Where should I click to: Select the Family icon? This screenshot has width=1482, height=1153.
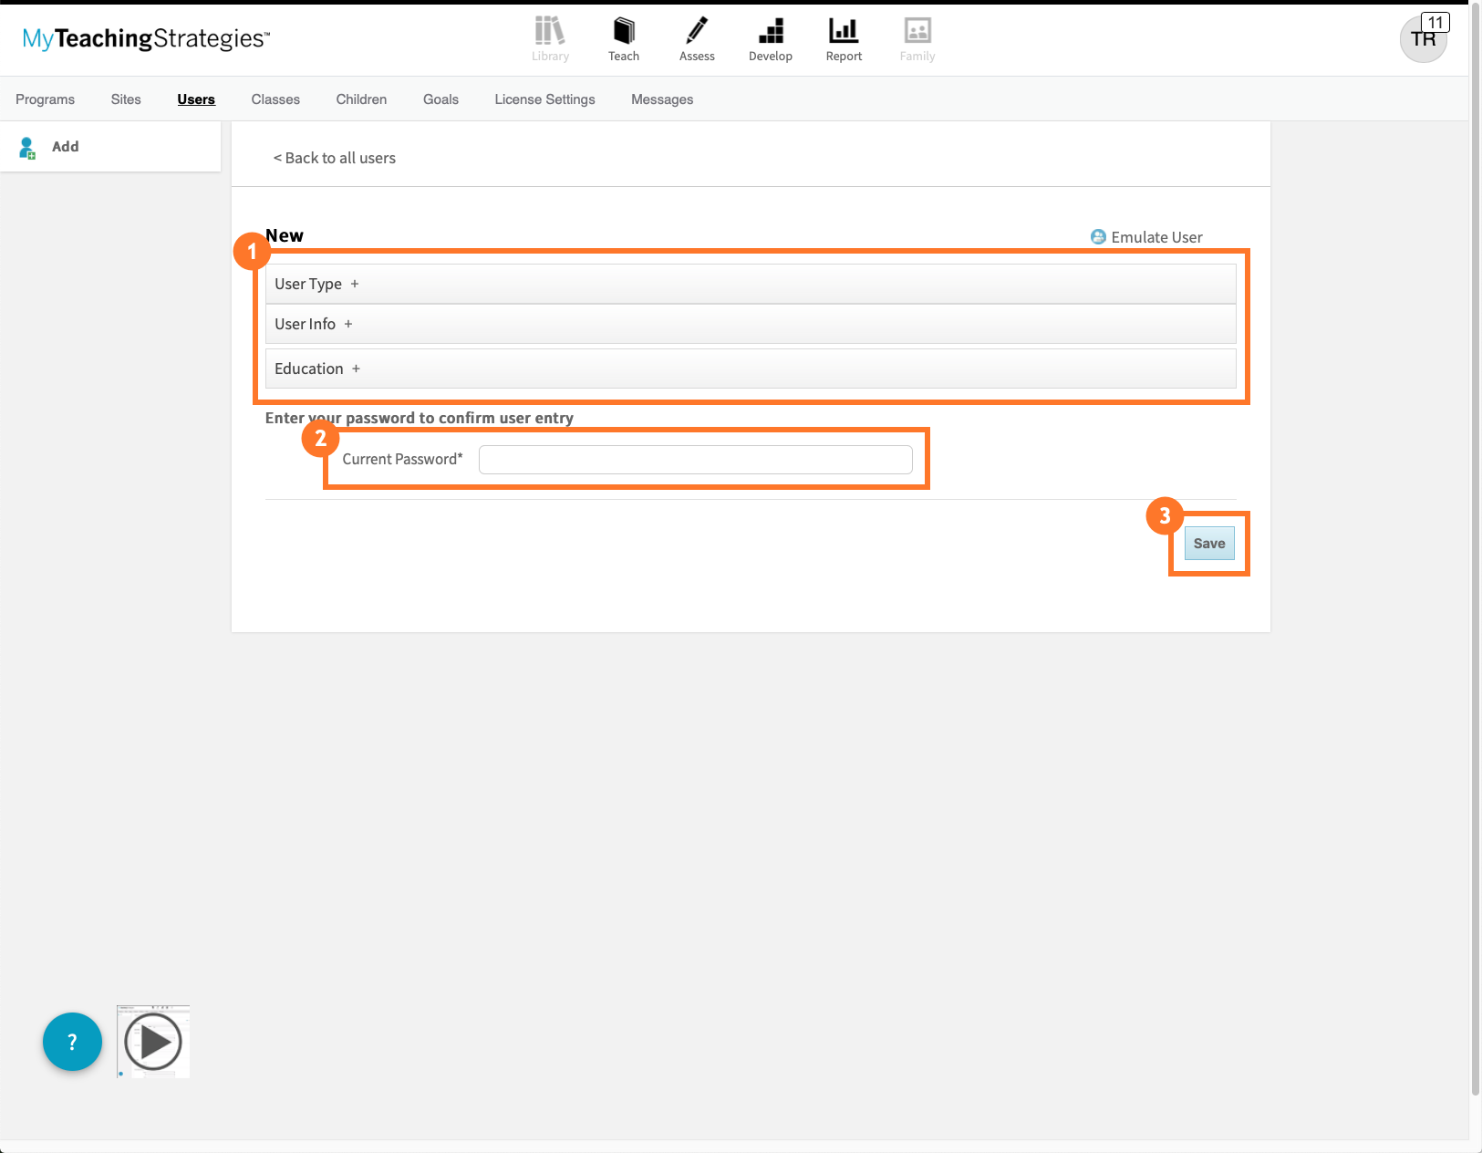coord(917,36)
